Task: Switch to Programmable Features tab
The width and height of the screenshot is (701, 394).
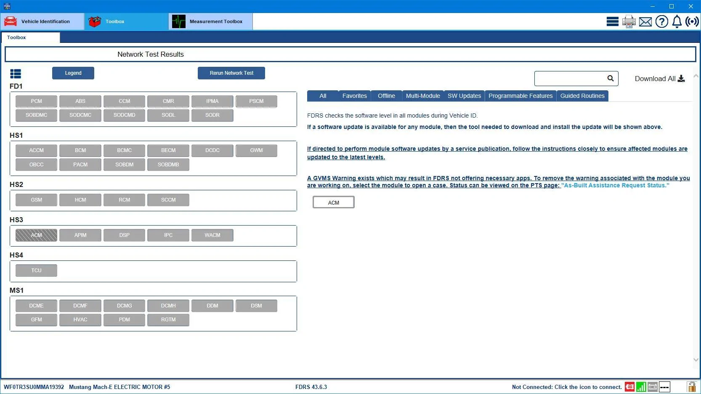Action: (520, 96)
